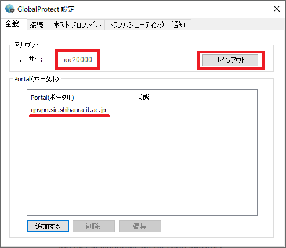Click the GlobalProtect globe icon in title bar

coord(10,9)
